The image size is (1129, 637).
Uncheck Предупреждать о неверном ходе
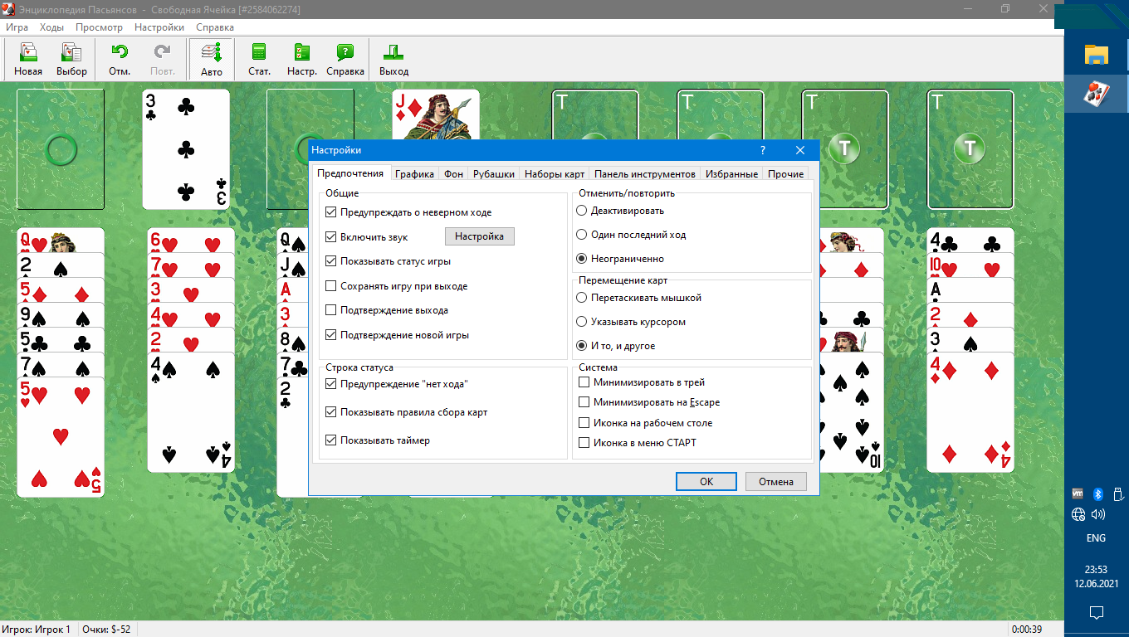[x=331, y=212]
